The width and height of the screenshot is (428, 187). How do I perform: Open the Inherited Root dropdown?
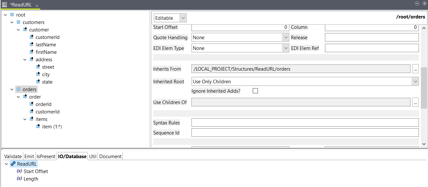coord(305,82)
